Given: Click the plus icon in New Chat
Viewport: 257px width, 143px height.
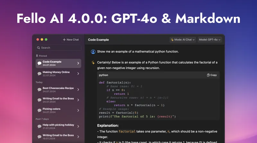Looking at the screenshot, I should click(64, 40).
